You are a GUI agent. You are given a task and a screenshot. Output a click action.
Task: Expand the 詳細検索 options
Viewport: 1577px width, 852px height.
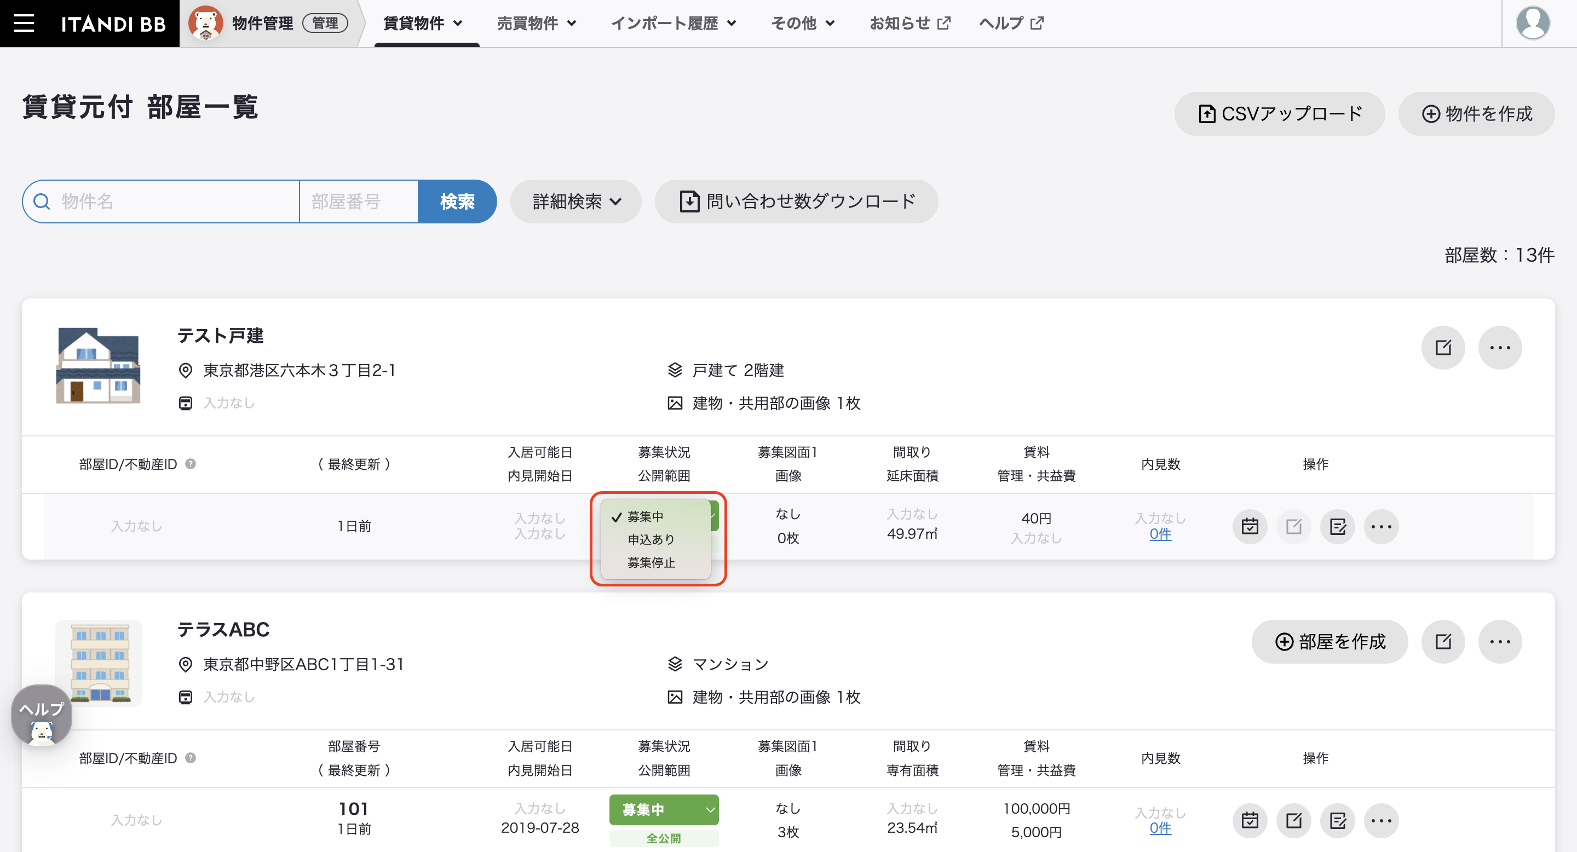[576, 202]
